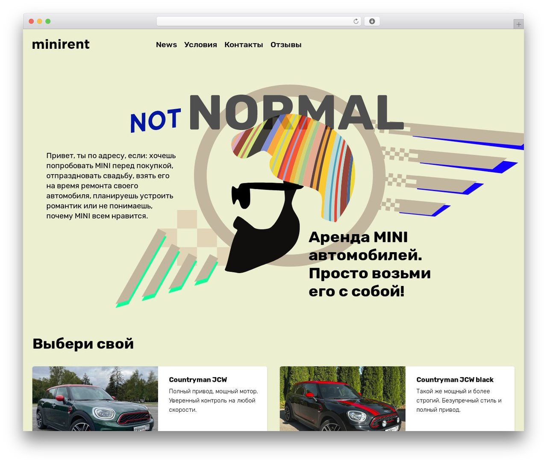547x464 pixels.
Task: Click the 'Привет, ты по адресу' paragraph
Action: pos(111,186)
